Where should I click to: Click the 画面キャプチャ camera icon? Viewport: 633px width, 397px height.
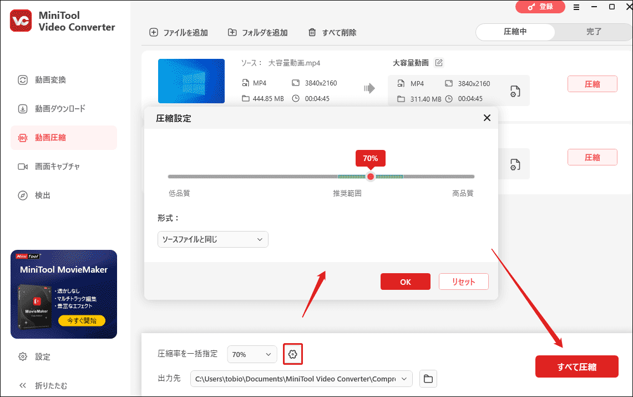point(23,167)
